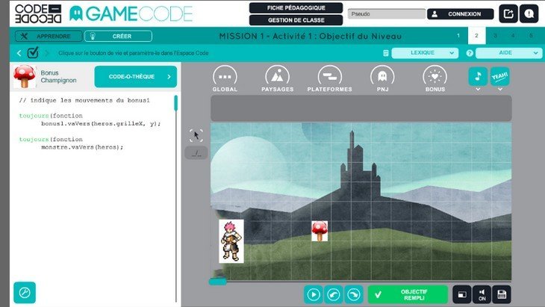545x307 pixels.
Task: Toggle sound ON button
Action: [482, 294]
